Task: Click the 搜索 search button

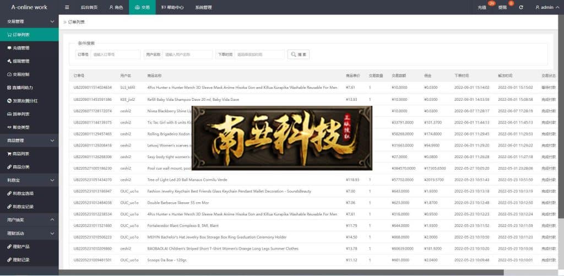Action: tap(298, 55)
